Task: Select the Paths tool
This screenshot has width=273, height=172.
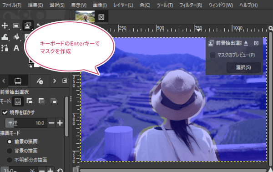Action: click(x=5, y=48)
